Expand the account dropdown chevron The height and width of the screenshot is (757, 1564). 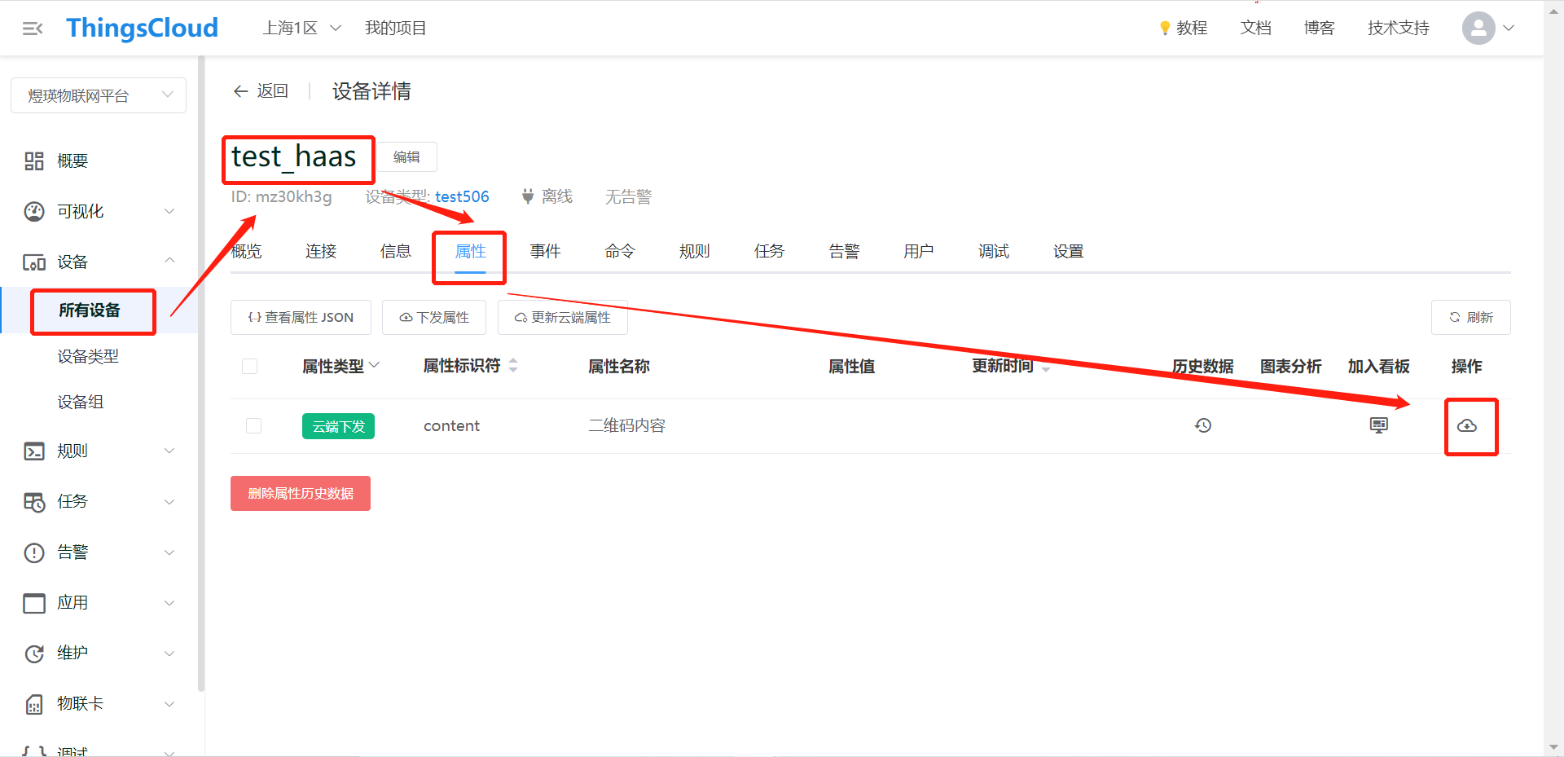pyautogui.click(x=1509, y=28)
